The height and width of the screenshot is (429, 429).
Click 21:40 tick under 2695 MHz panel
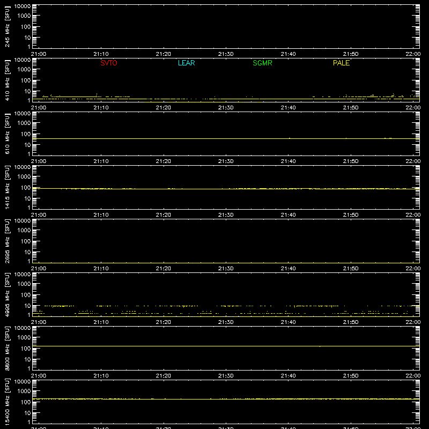[288, 269]
